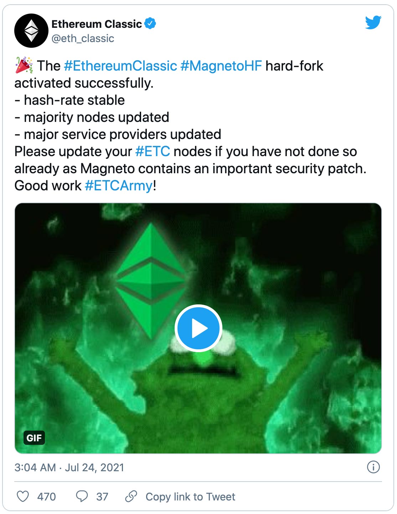Click the chain link icon
The height and width of the screenshot is (514, 397).
pos(131,496)
